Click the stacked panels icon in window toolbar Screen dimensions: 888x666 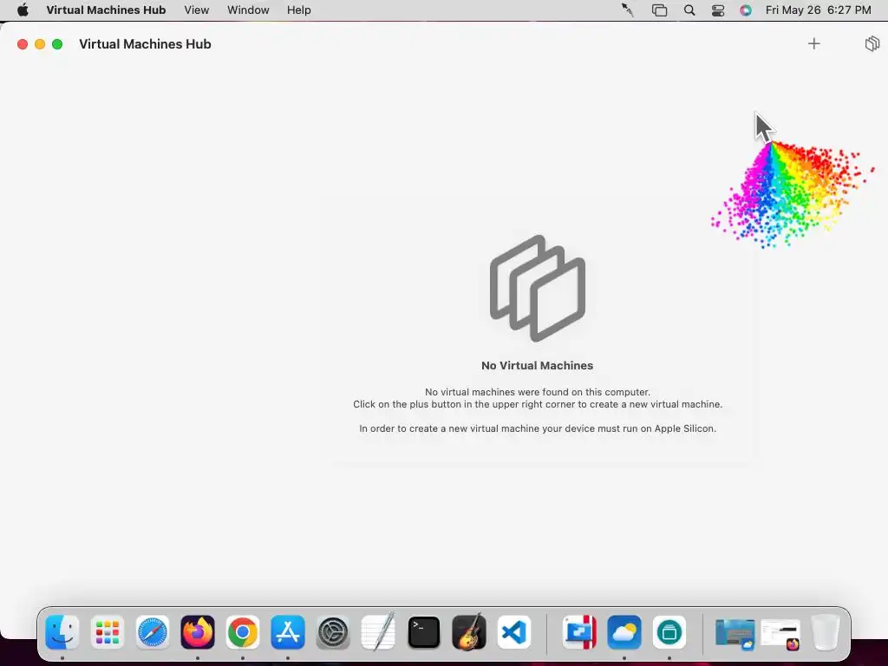pos(872,43)
